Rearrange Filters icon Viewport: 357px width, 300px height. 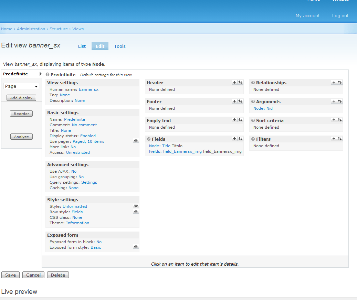(340, 139)
